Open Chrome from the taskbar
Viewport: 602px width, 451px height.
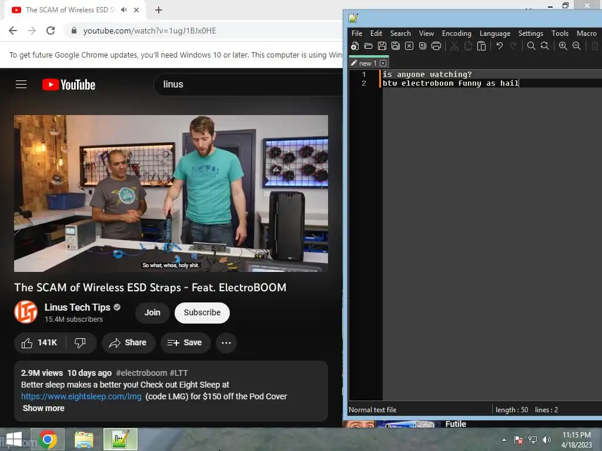coord(48,439)
